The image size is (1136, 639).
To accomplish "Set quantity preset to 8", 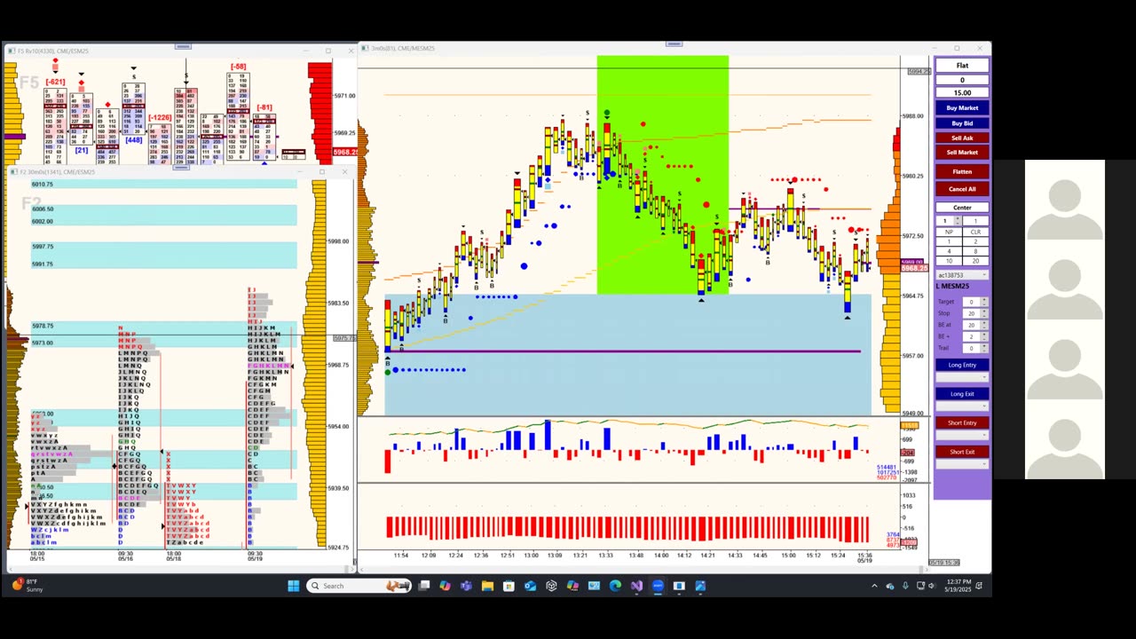I will pos(975,251).
